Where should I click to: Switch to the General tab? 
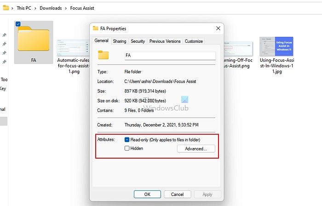click(102, 40)
